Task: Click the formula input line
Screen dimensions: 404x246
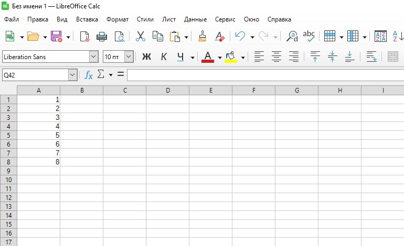Action: (x=262, y=75)
